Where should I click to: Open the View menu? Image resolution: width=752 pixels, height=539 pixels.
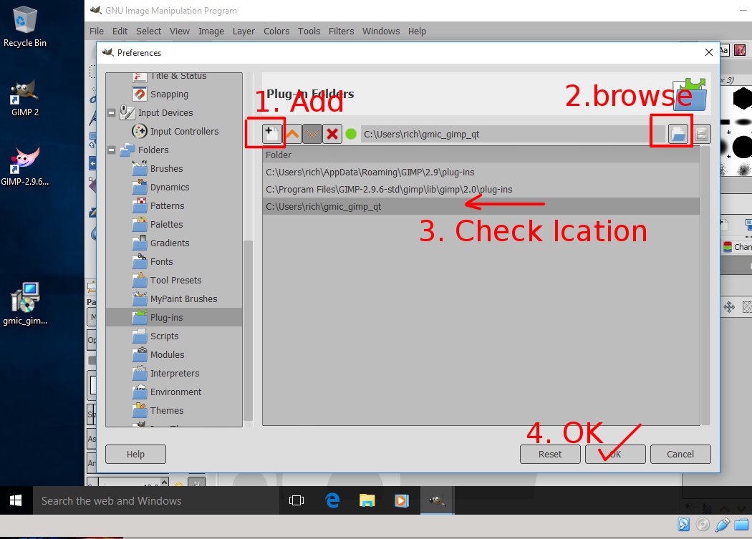click(179, 31)
